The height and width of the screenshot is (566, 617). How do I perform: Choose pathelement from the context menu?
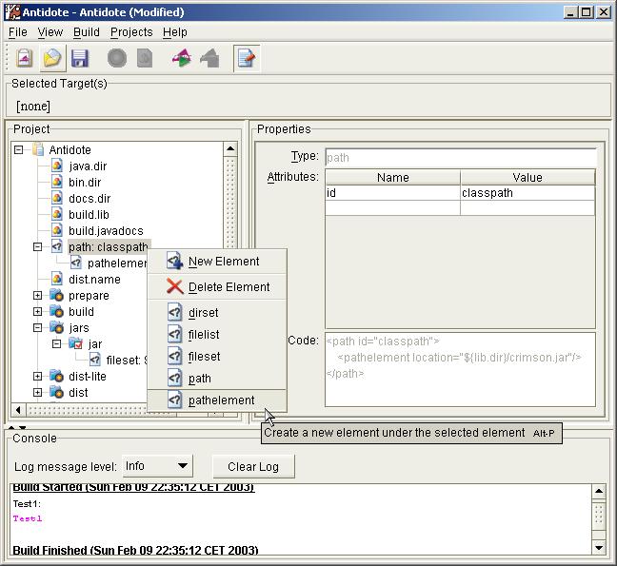[x=221, y=400]
